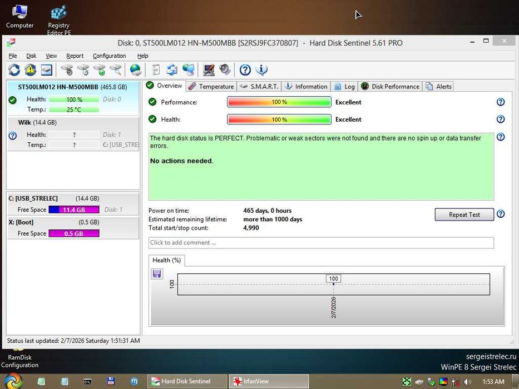Switch to the Disk Performance tab
519x389 pixels.
pos(391,86)
